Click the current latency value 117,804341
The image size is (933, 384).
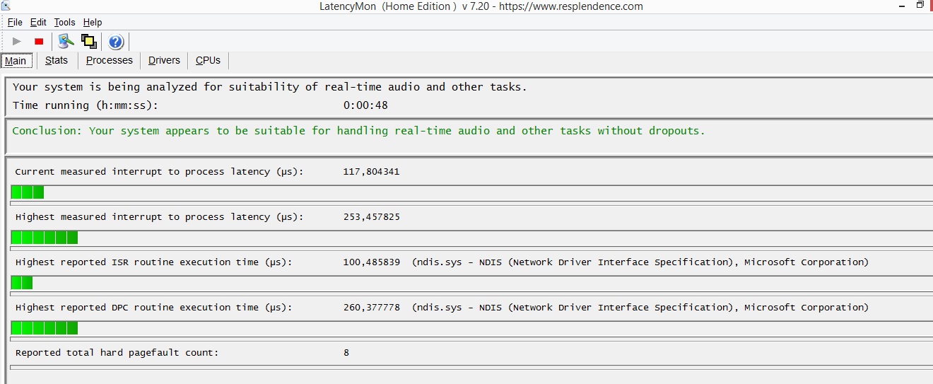point(371,172)
